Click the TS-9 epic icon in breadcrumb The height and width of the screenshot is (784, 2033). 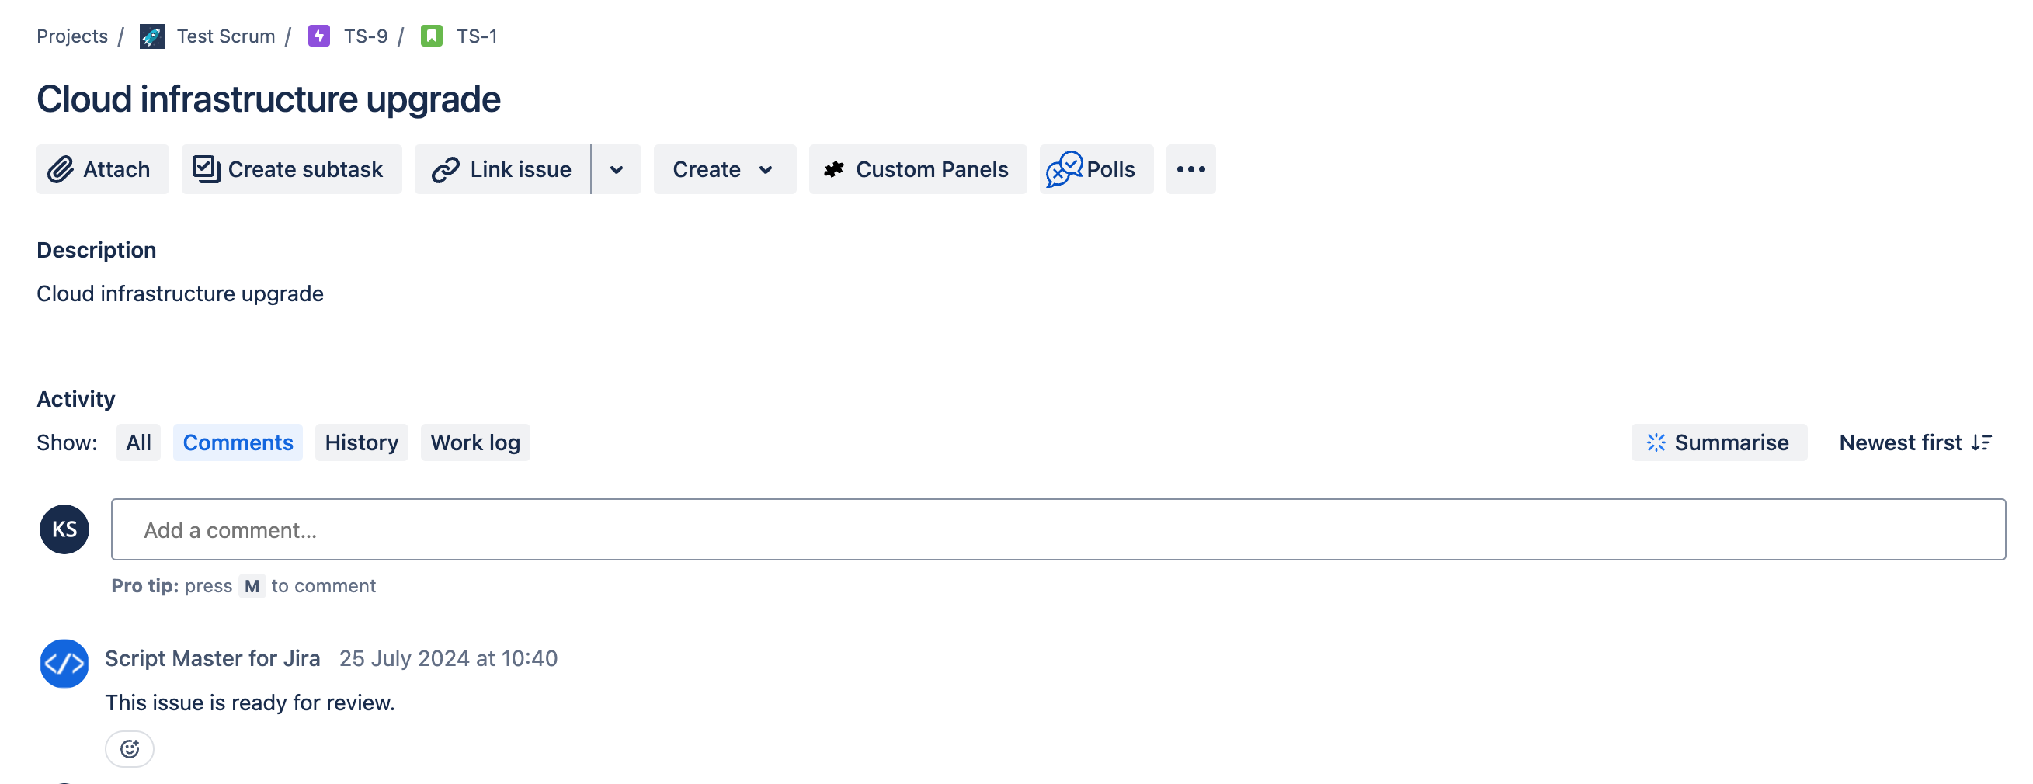point(319,36)
